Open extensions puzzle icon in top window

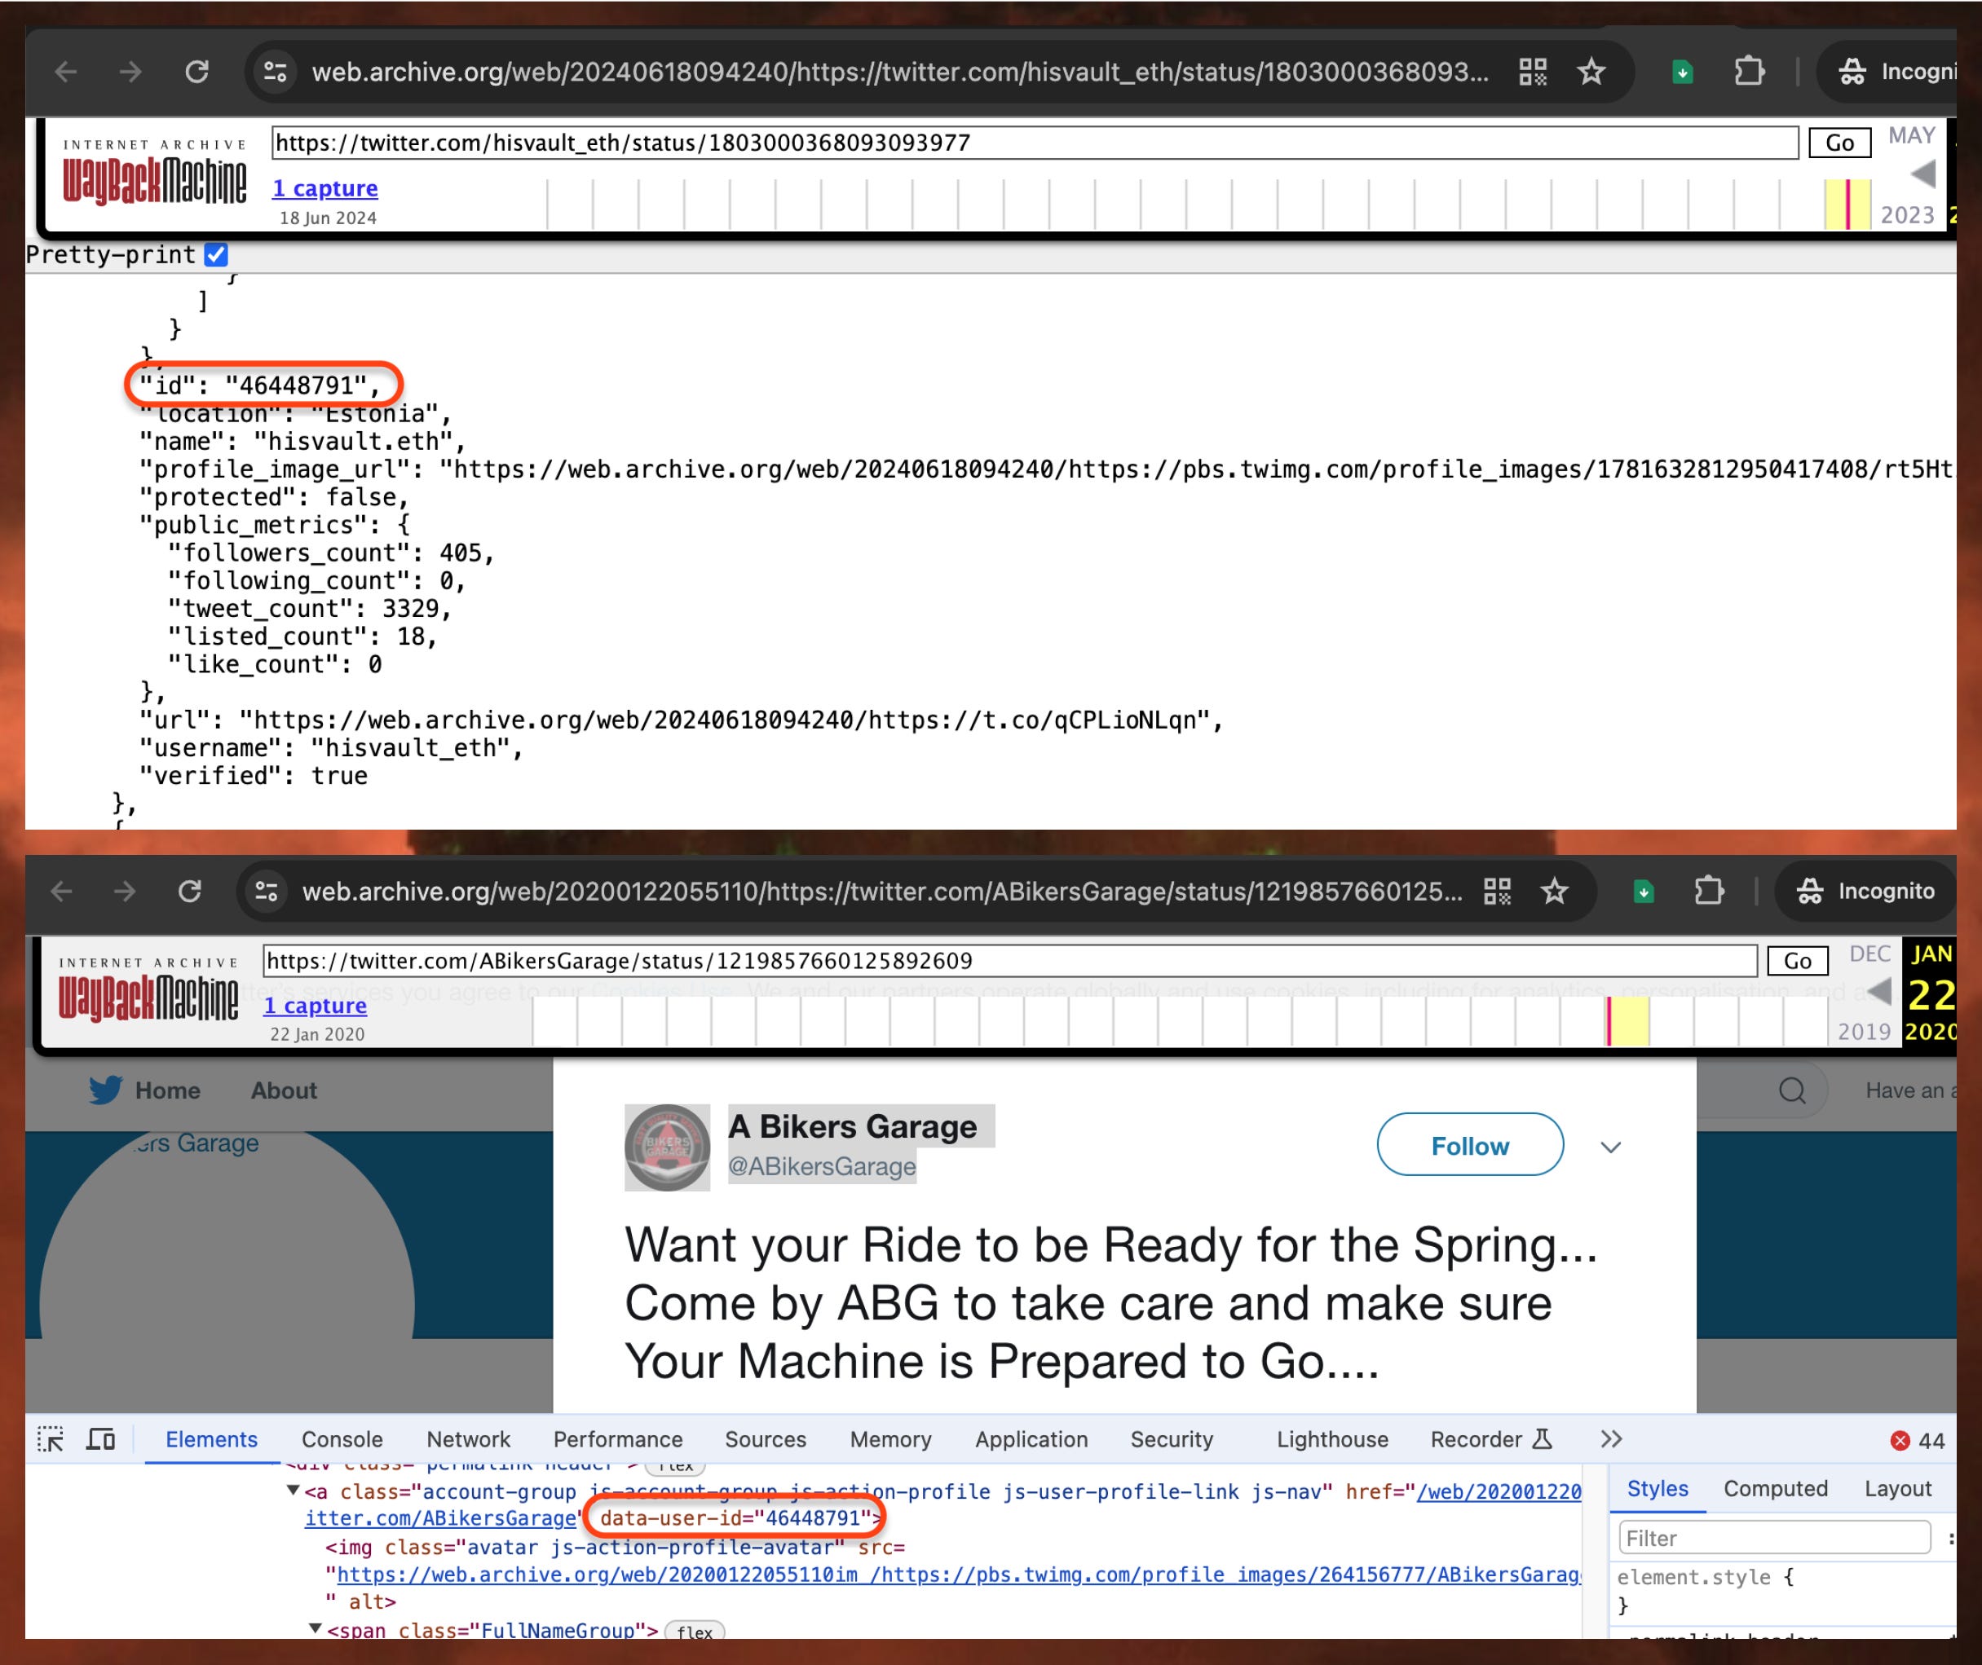[1749, 72]
